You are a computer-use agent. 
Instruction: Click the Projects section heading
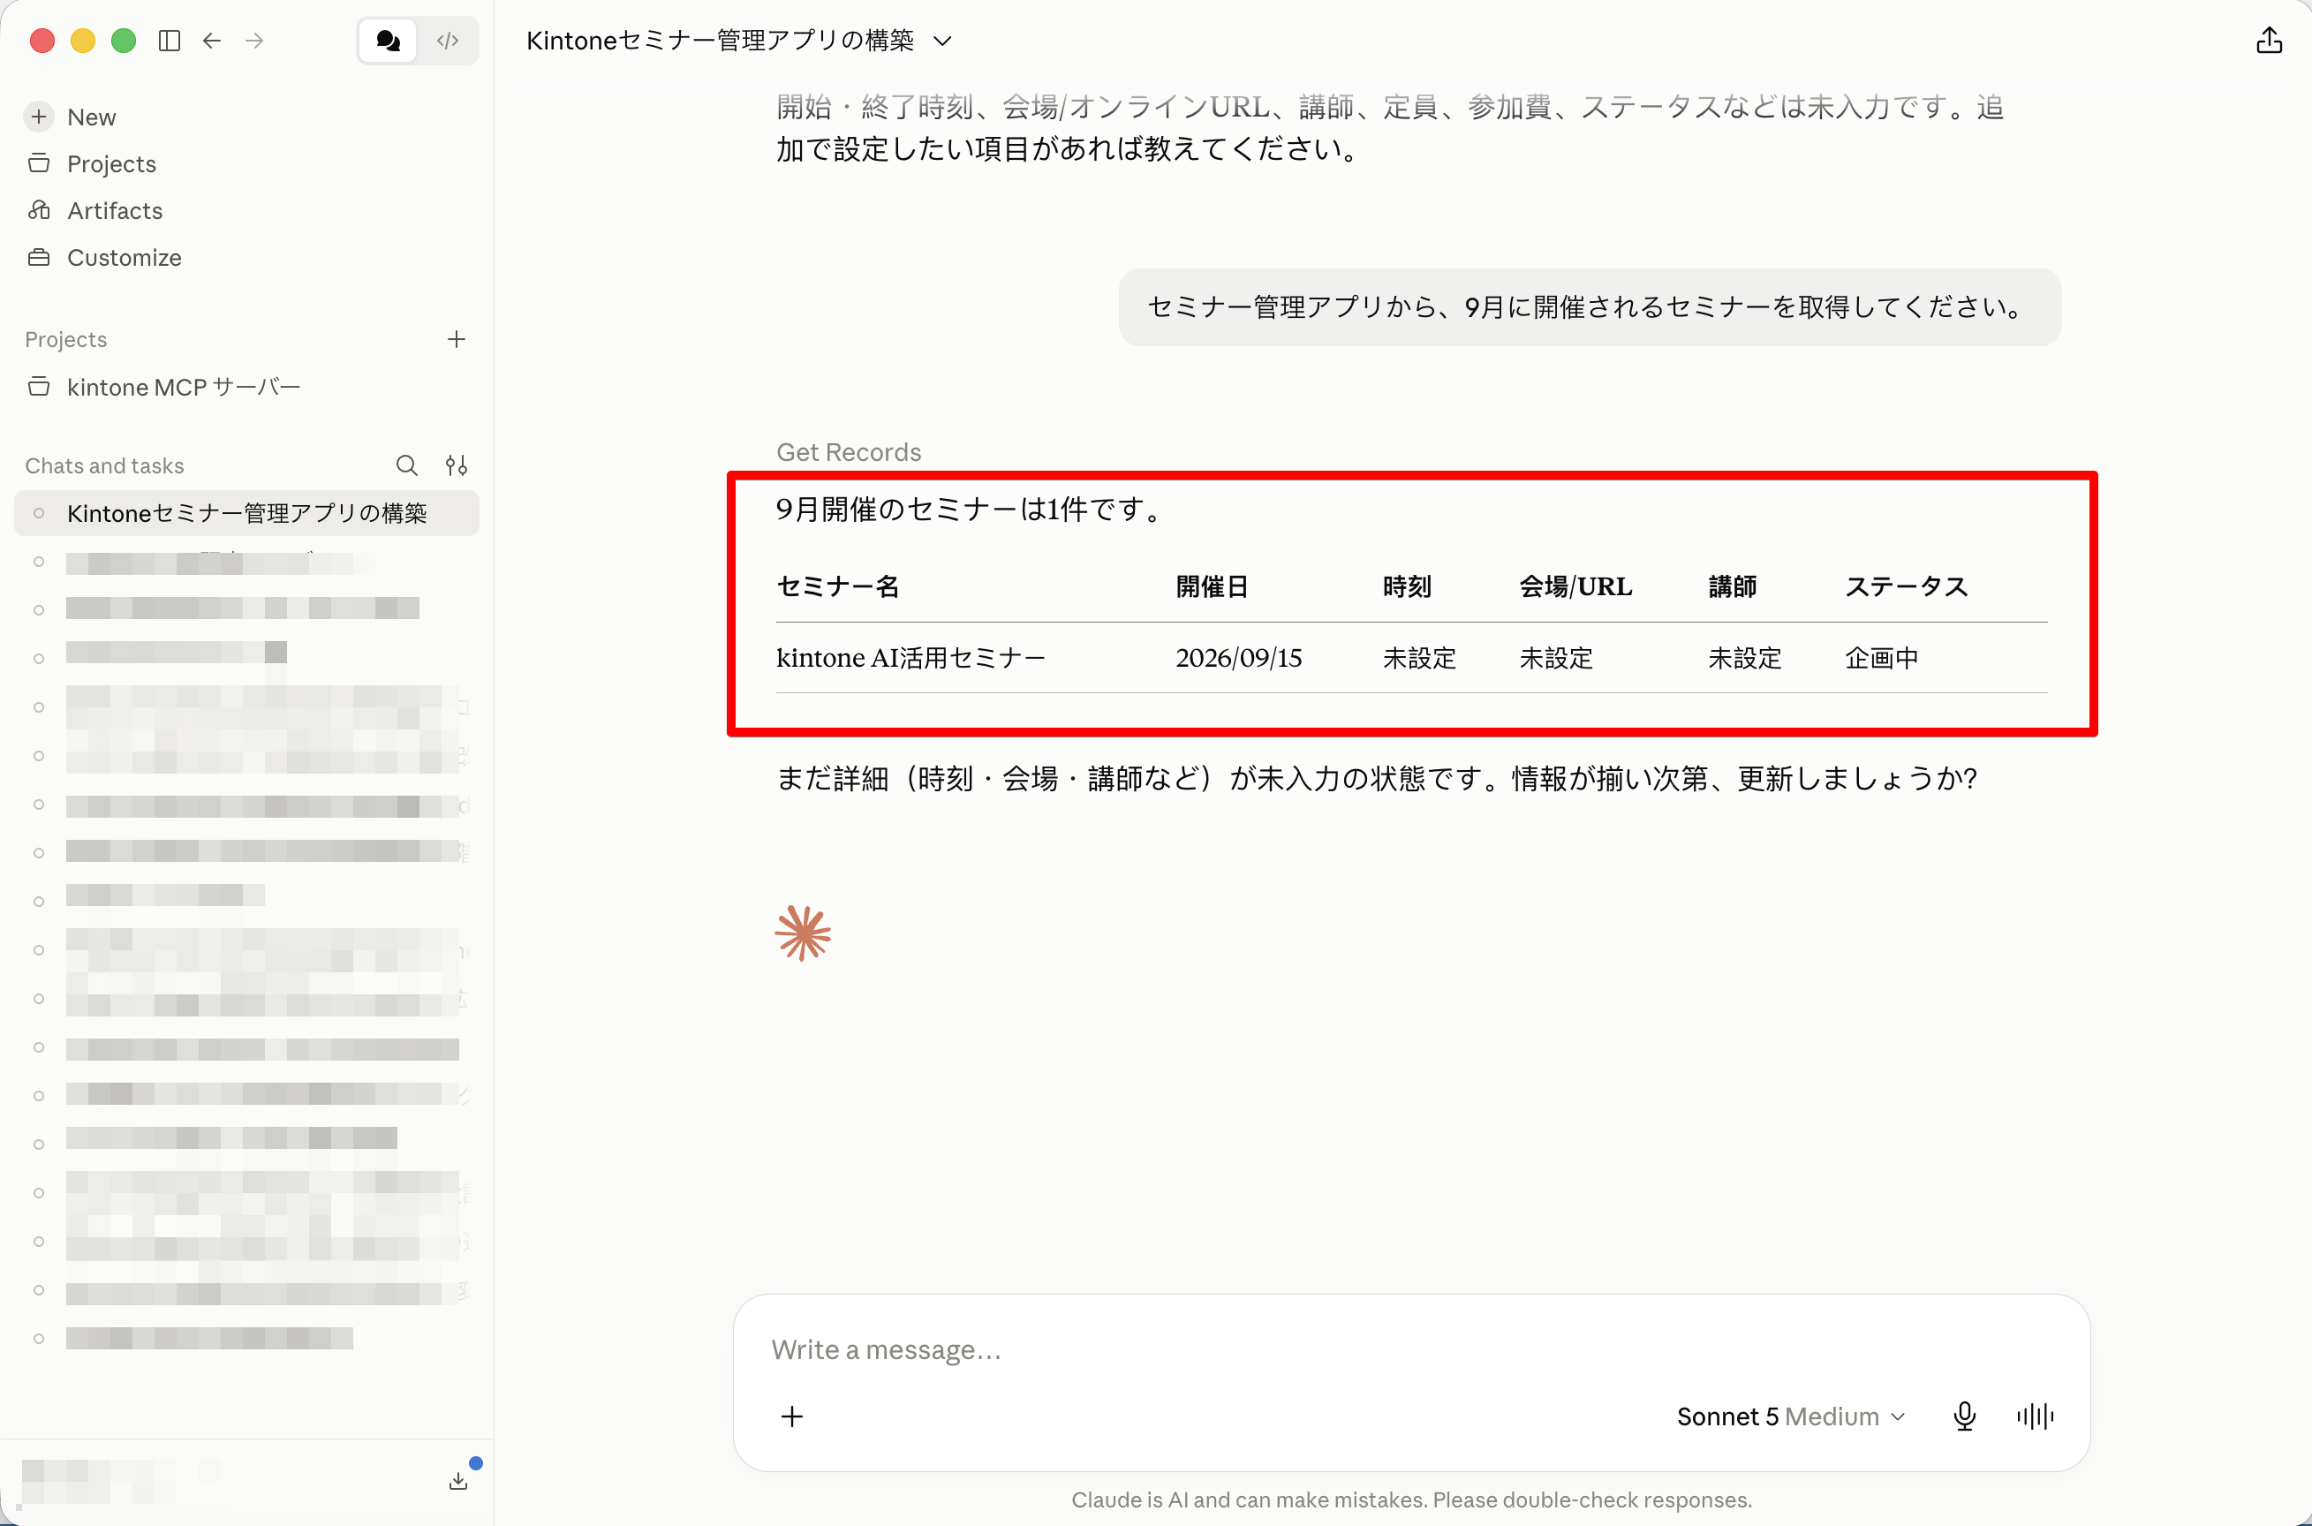pos(65,339)
